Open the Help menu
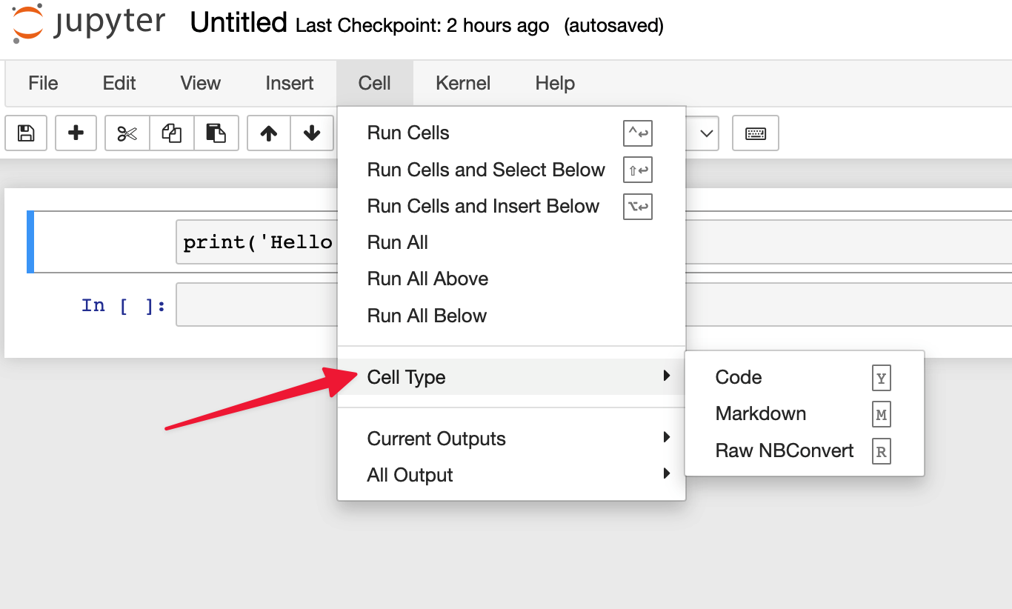This screenshot has width=1012, height=609. click(x=555, y=83)
